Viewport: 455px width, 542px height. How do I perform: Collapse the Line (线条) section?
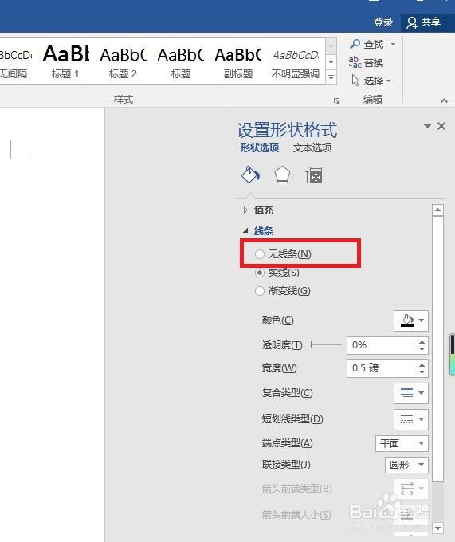coord(245,230)
